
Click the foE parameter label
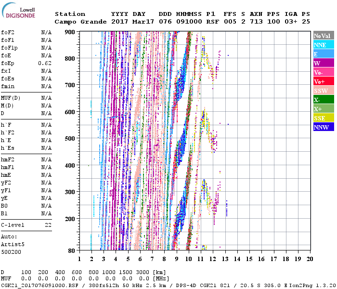tap(6, 56)
